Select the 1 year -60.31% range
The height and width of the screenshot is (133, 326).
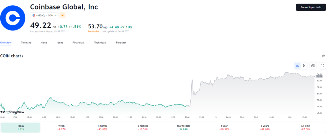coord(224,127)
